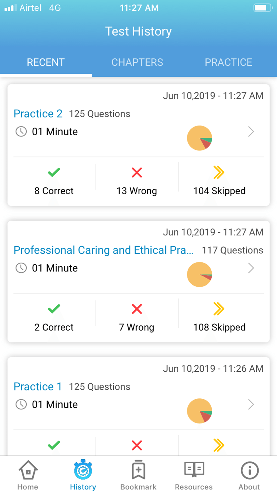Expand Practice 1 result with chevron arrow
Image resolution: width=277 pixels, height=492 pixels.
pyautogui.click(x=251, y=404)
